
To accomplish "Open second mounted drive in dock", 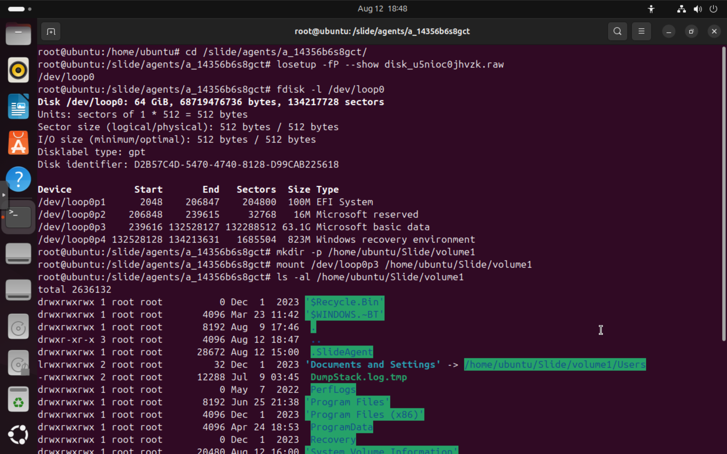I will (18, 290).
